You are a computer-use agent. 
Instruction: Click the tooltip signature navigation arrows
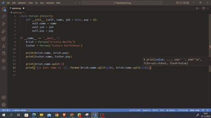pos(144,60)
